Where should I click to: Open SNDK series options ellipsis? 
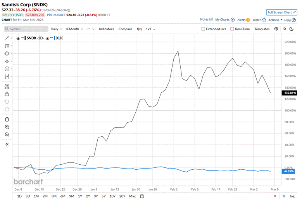pos(22,38)
